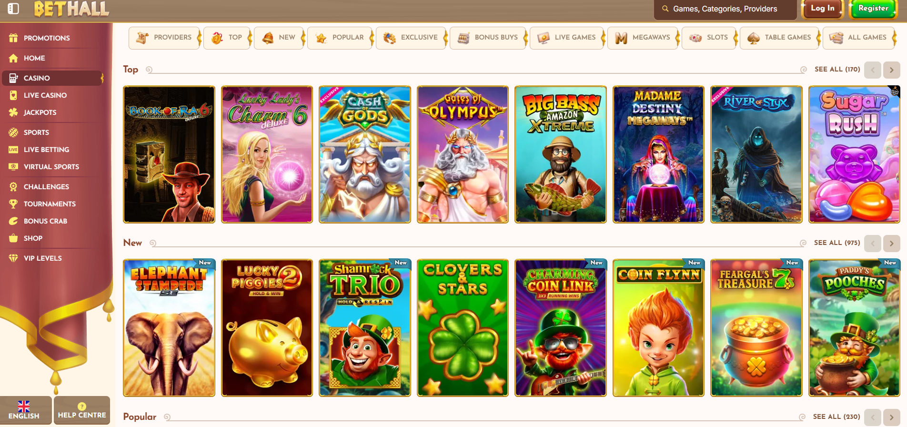
Task: Open Big Bass Amazon Xtreme game
Action: pos(561,154)
